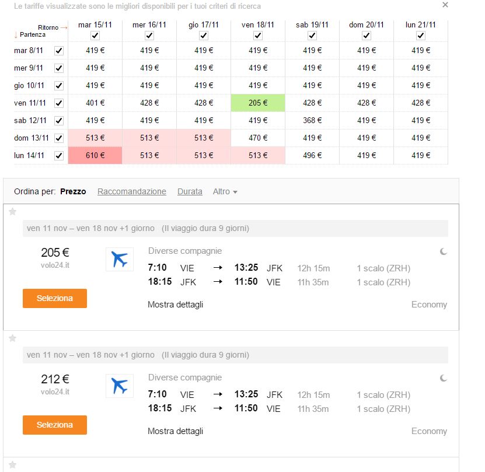This screenshot has height=472, width=485.
Task: Expand Mostra dettagli for 205 € flight
Action: pyautogui.click(x=175, y=305)
